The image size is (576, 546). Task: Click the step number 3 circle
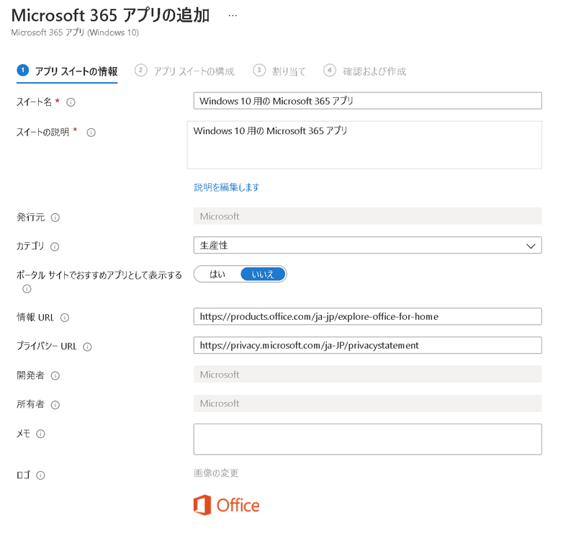tap(259, 70)
